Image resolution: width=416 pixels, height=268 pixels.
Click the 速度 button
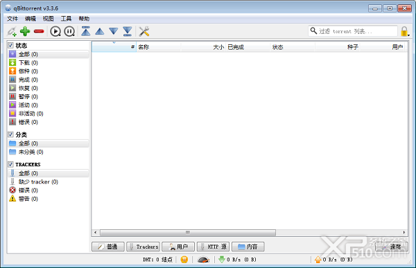(392, 247)
